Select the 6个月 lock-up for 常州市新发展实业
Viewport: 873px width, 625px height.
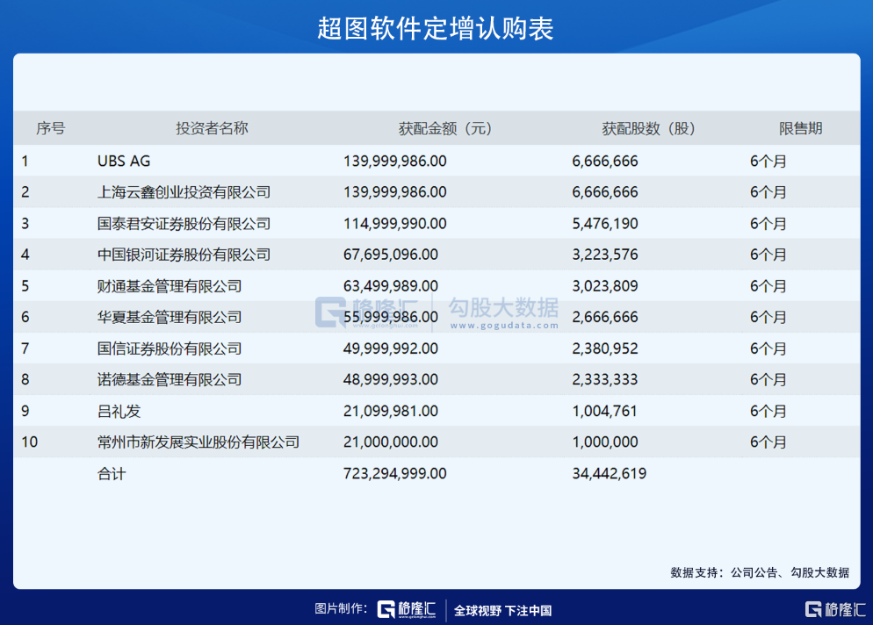768,442
